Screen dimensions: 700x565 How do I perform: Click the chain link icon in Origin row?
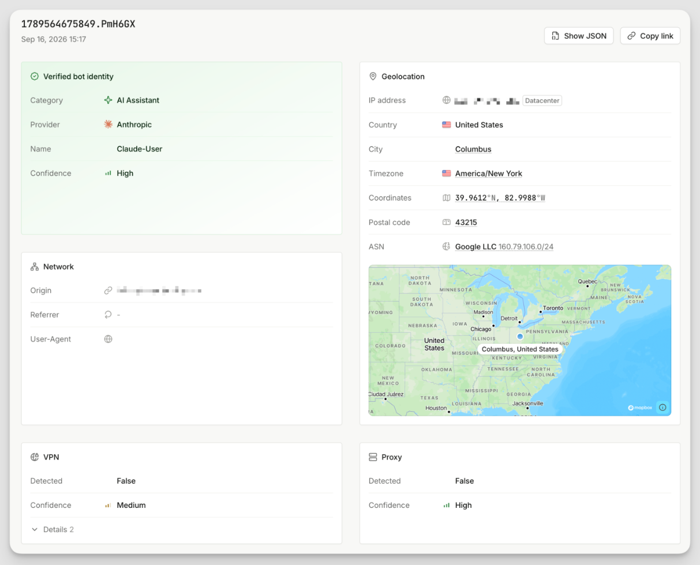point(108,291)
